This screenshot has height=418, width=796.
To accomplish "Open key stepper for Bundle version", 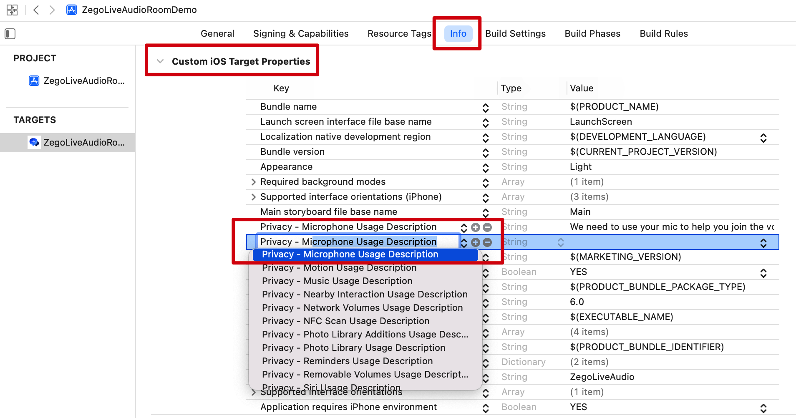I will point(486,153).
